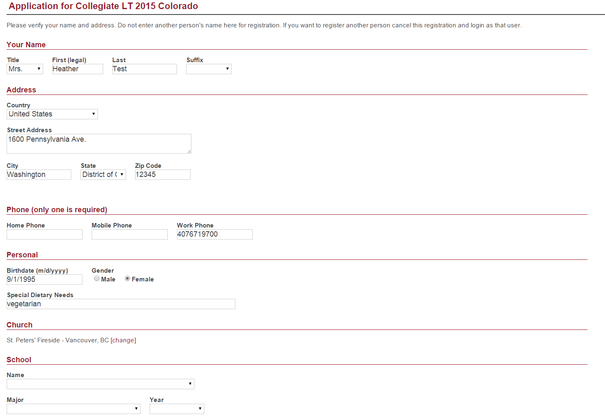
Task: Click the Mobile Phone input field
Action: click(129, 234)
